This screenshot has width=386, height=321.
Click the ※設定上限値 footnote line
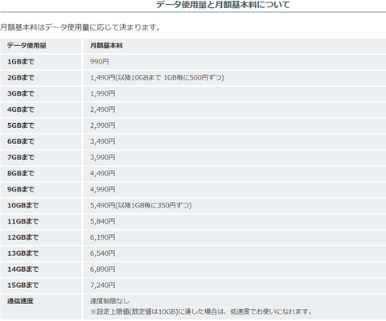(x=201, y=311)
